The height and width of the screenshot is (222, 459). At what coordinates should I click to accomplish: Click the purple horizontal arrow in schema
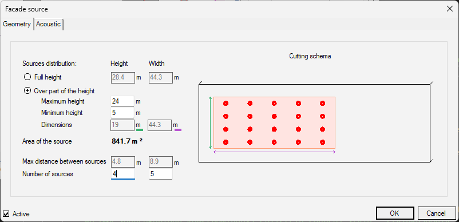(275, 152)
